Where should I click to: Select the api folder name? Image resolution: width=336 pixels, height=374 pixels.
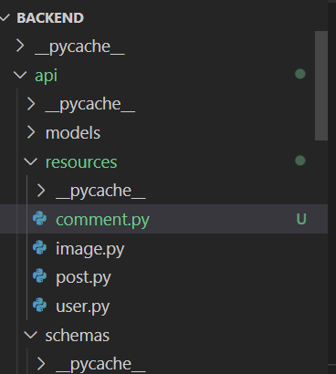click(46, 76)
